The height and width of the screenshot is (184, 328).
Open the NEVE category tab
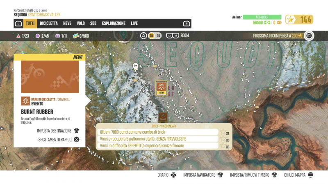click(x=67, y=23)
